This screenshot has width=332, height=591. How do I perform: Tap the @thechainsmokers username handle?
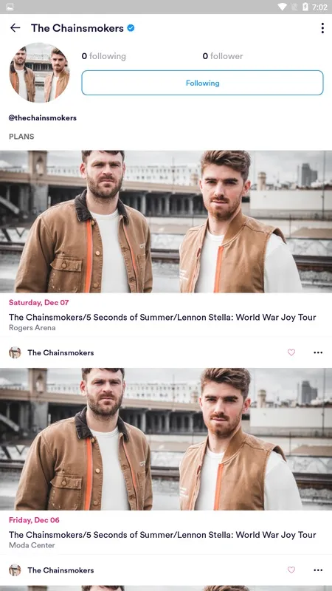[43, 118]
